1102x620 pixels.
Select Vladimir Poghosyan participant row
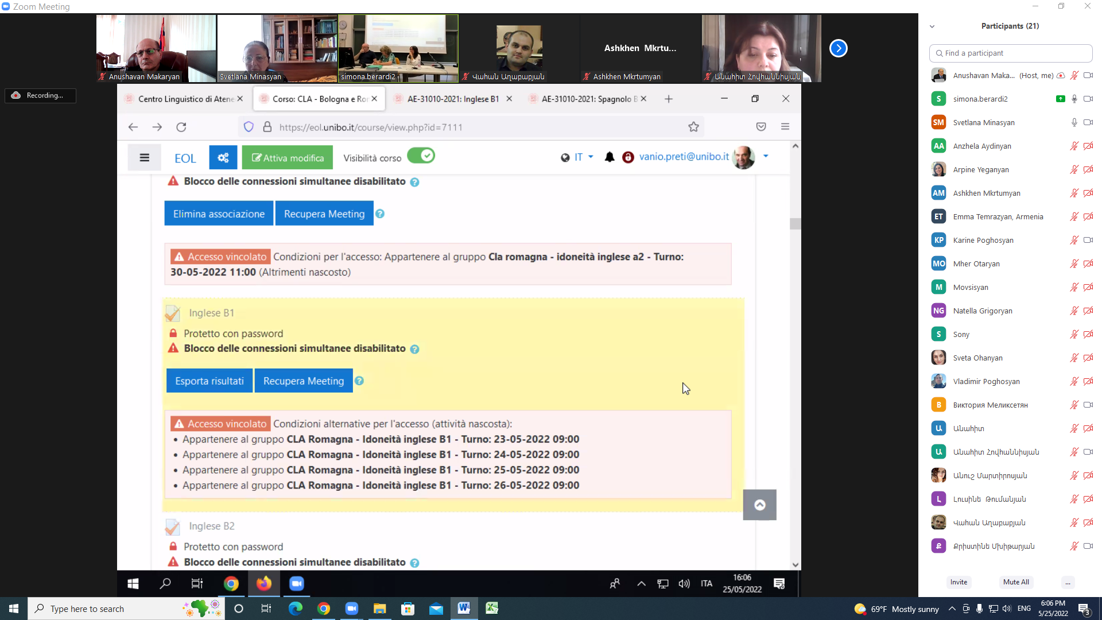point(1011,381)
